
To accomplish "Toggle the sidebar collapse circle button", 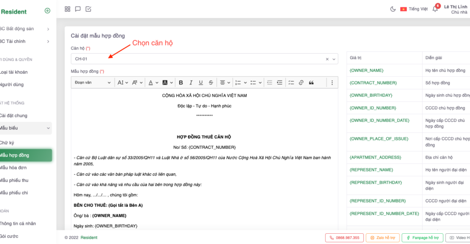I will (47, 11).
